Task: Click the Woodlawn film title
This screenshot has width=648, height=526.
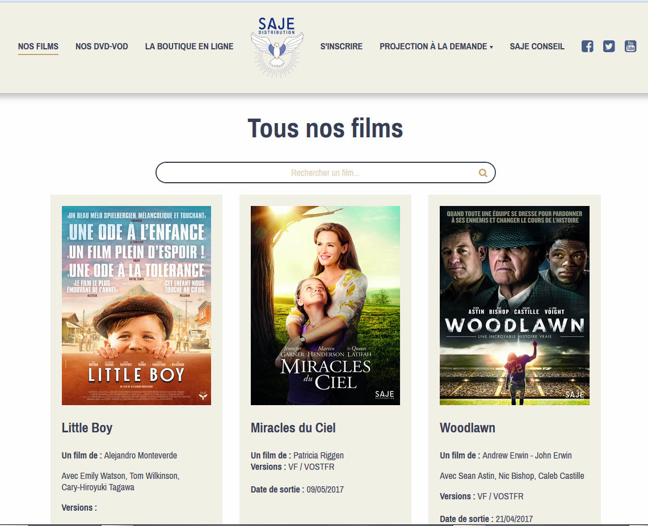Action: tap(468, 428)
